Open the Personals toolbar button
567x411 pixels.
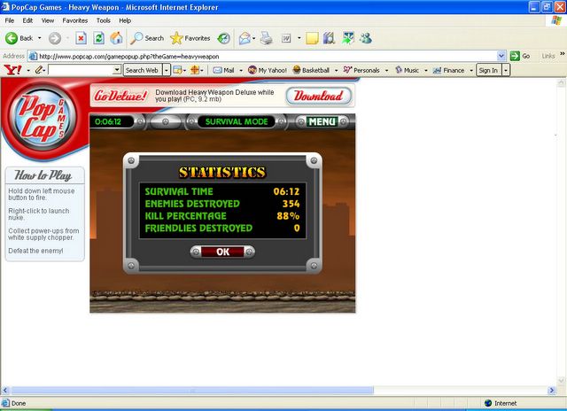[361, 70]
